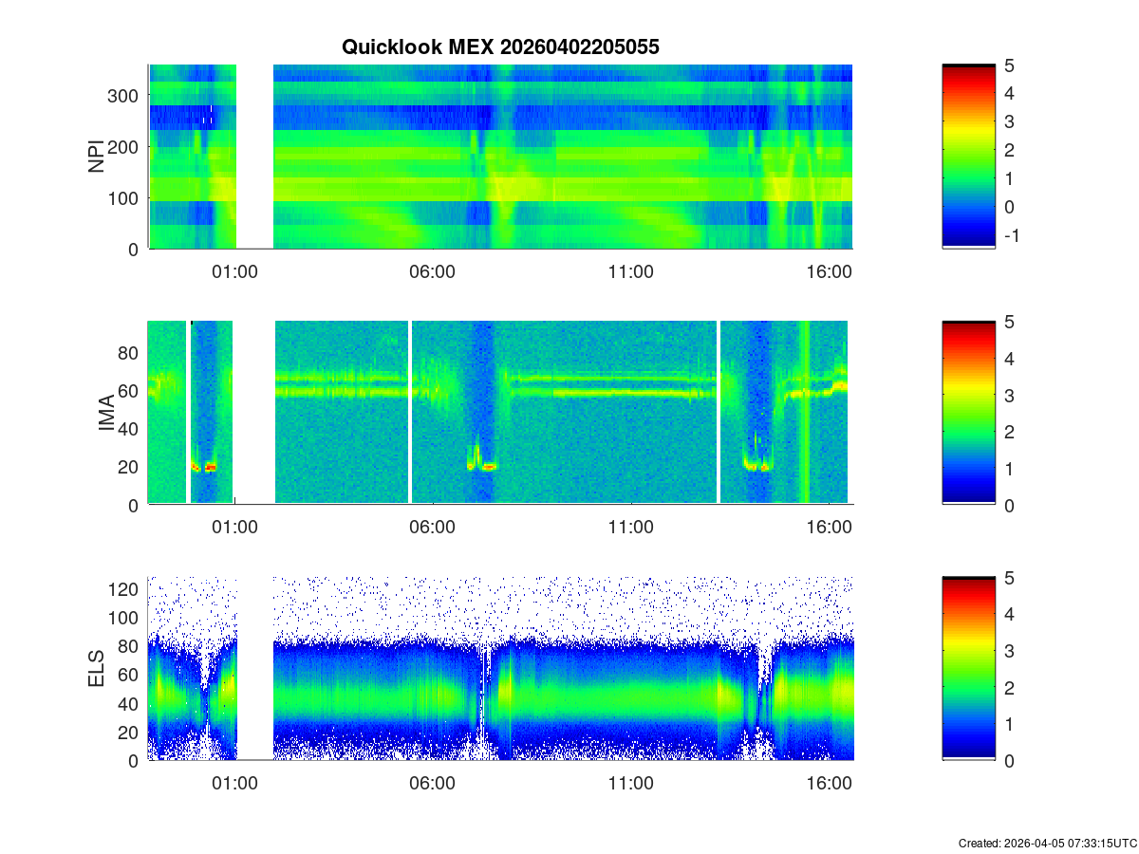Click the white data gap in ELS spectrogram
Screen dimensions: 1139x854
pyautogui.click(x=254, y=668)
